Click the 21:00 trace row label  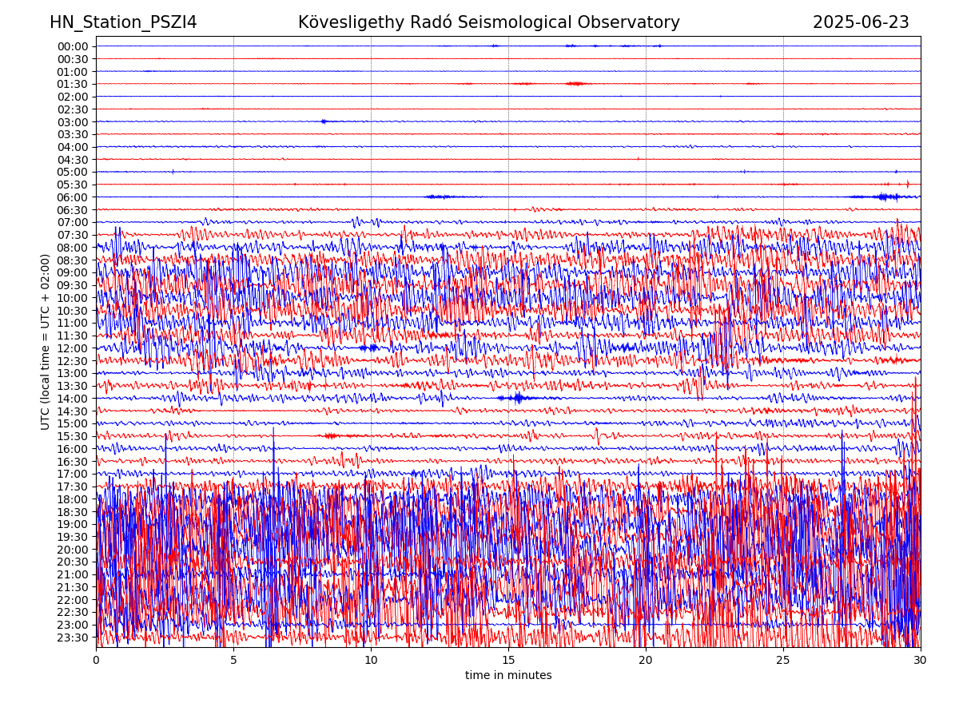[73, 574]
